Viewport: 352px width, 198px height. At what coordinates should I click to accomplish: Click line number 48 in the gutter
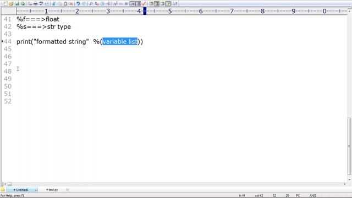(7, 71)
